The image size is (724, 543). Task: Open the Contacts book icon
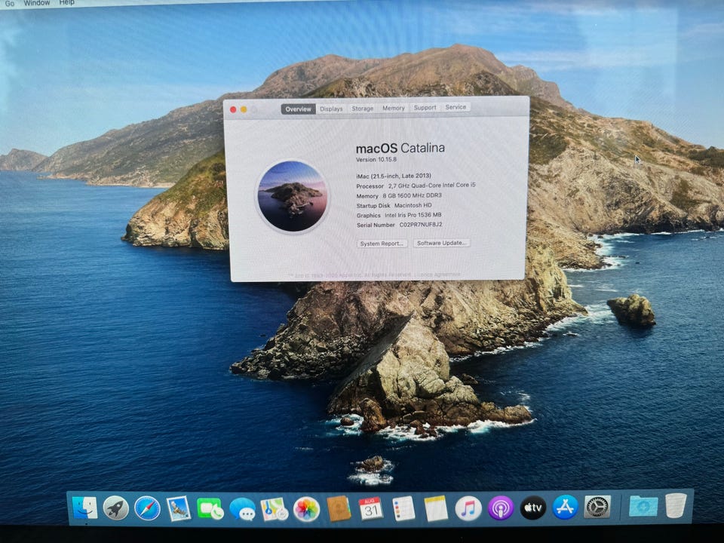[339, 509]
